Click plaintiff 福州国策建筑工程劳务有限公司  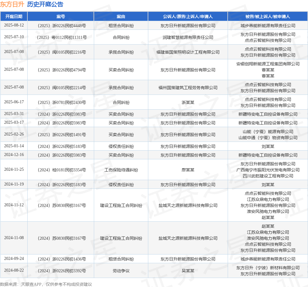[x=188, y=88]
